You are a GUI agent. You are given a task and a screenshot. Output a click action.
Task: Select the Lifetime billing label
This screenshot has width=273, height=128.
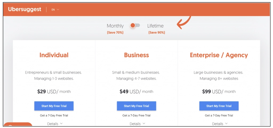pos(155,26)
